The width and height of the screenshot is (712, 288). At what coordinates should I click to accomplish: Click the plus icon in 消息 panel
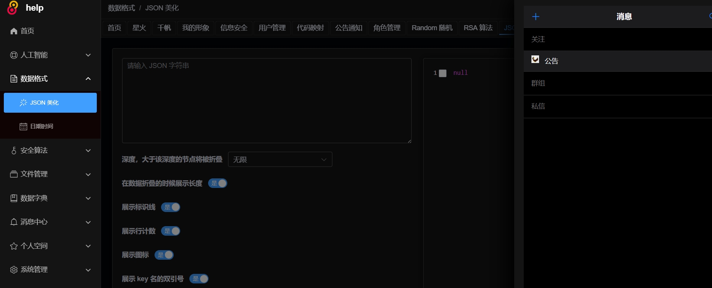[536, 16]
